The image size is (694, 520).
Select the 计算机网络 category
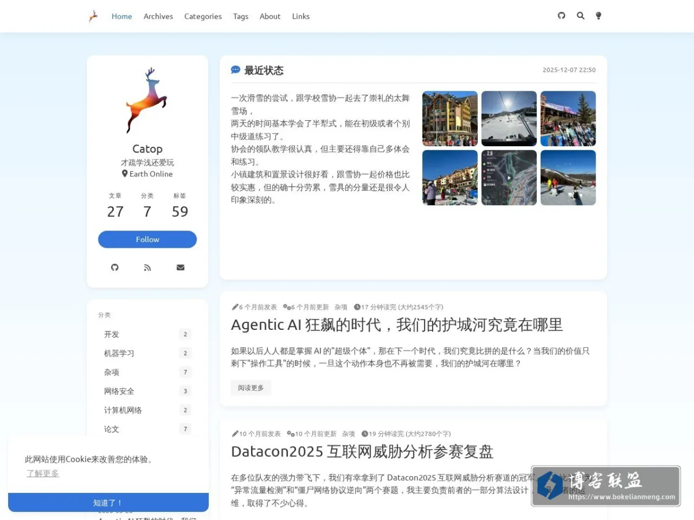click(x=147, y=410)
